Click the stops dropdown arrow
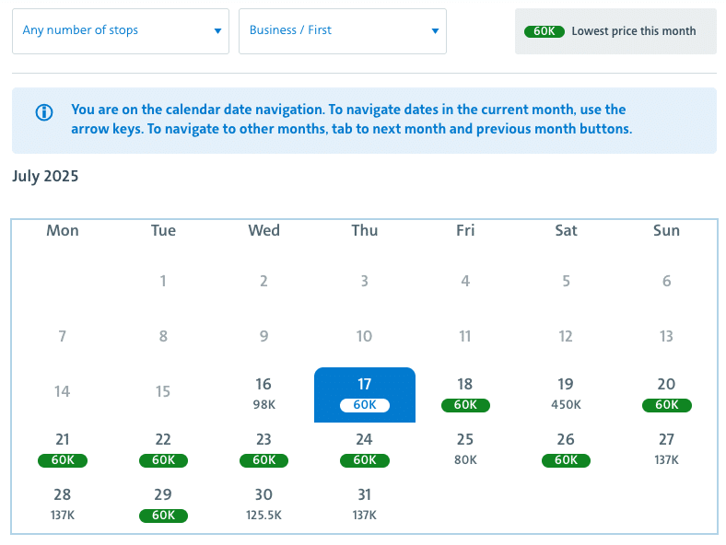This screenshot has width=726, height=545. (217, 31)
